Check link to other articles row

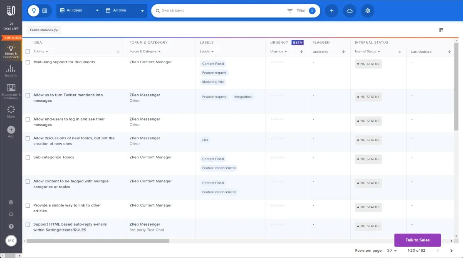coord(28,206)
